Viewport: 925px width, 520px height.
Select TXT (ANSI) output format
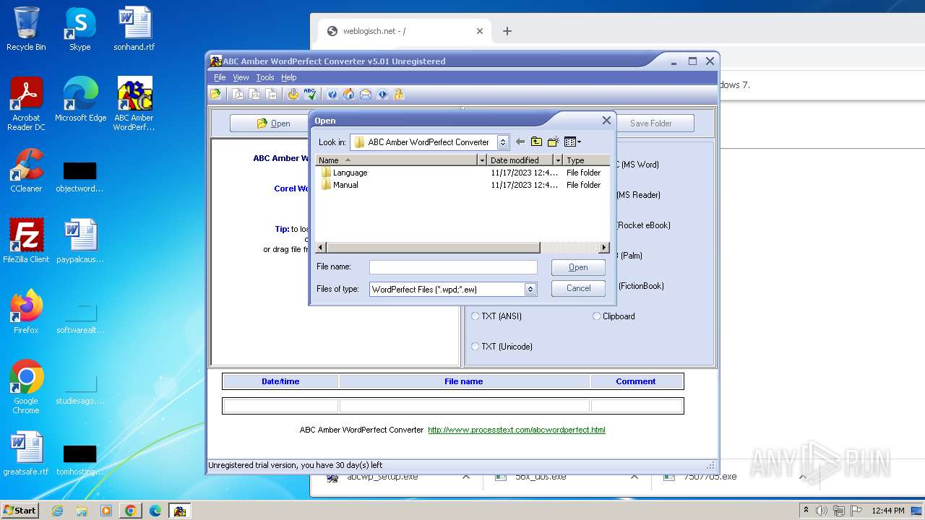coord(496,316)
